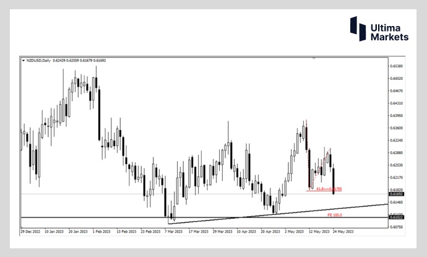Click the 29 Dec 2022 date label
This screenshot has height=257, width=427.
[30, 232]
